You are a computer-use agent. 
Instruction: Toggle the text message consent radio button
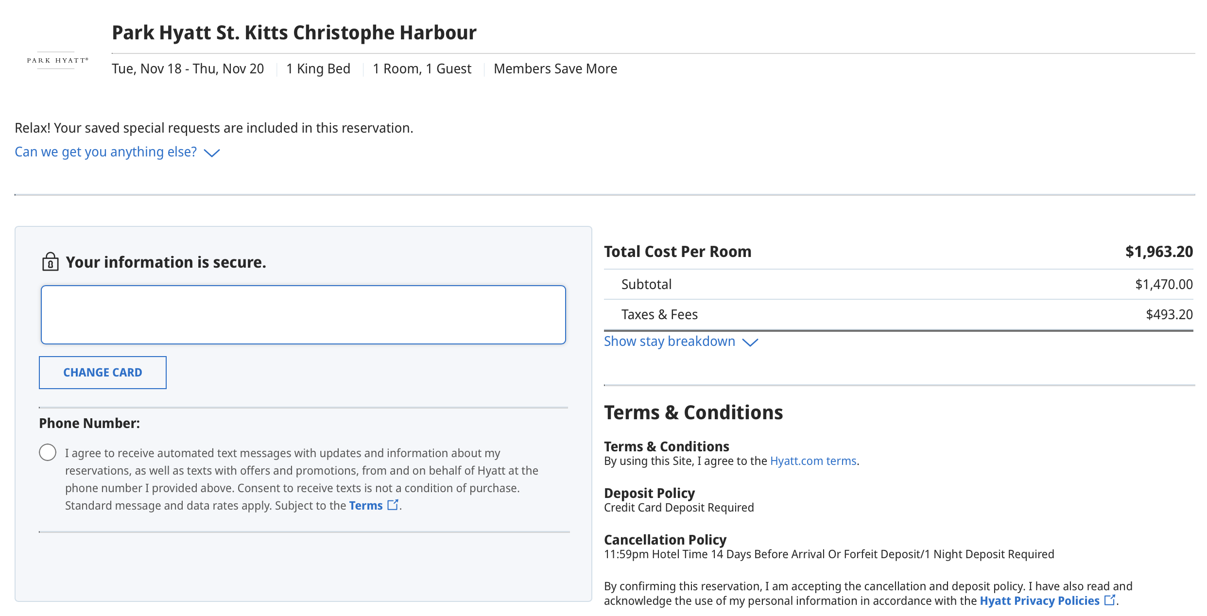48,452
